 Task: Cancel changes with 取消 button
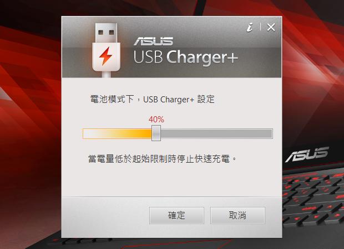pos(237,215)
